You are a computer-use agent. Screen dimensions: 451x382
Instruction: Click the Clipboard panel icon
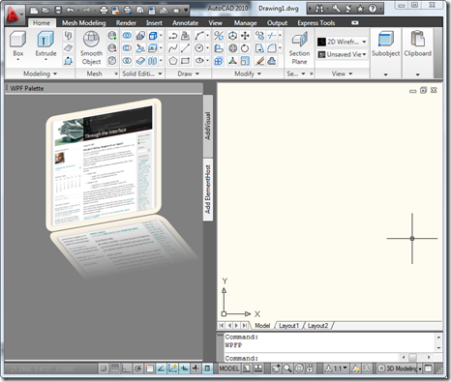pos(418,44)
